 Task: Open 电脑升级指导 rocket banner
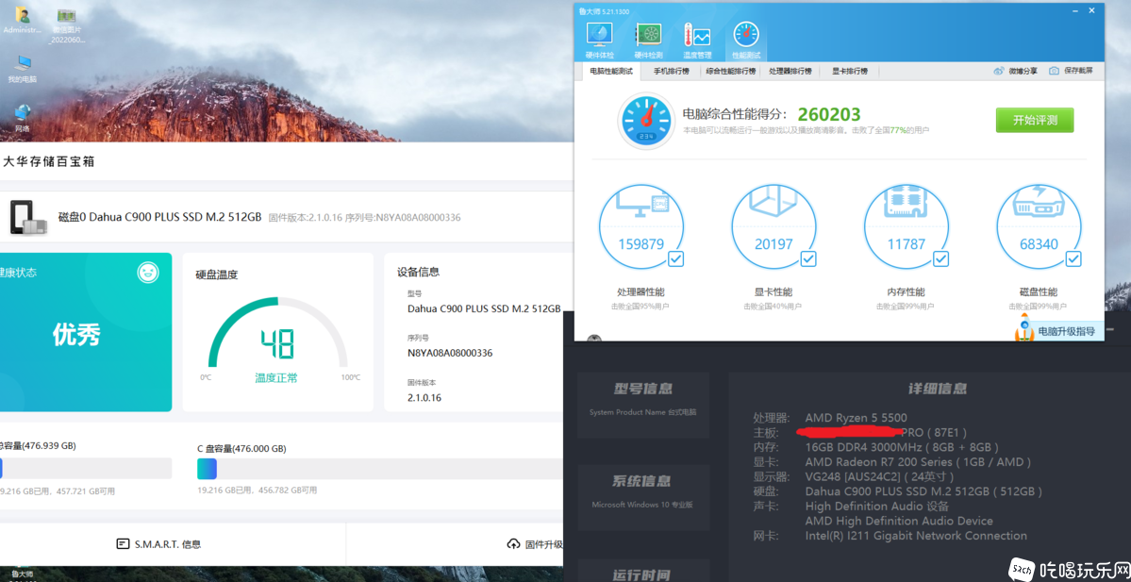pyautogui.click(x=1057, y=331)
